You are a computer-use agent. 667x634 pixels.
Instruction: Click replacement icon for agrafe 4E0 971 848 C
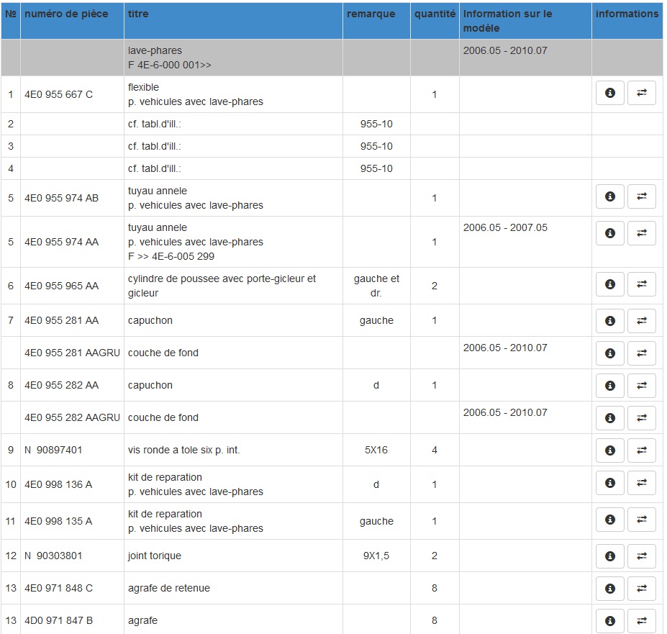642,588
